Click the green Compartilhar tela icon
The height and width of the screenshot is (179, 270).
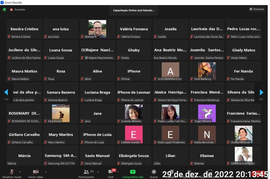click(133, 172)
